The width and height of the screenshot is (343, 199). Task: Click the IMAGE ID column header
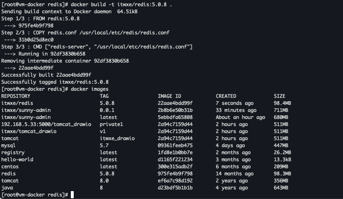pyautogui.click(x=169, y=96)
